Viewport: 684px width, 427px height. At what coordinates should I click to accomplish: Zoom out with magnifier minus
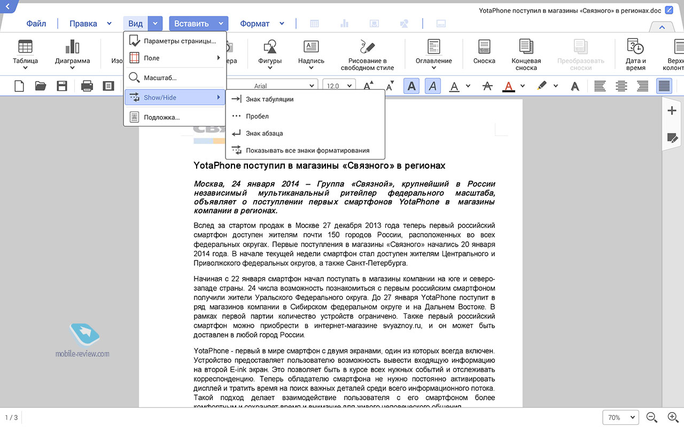652,417
